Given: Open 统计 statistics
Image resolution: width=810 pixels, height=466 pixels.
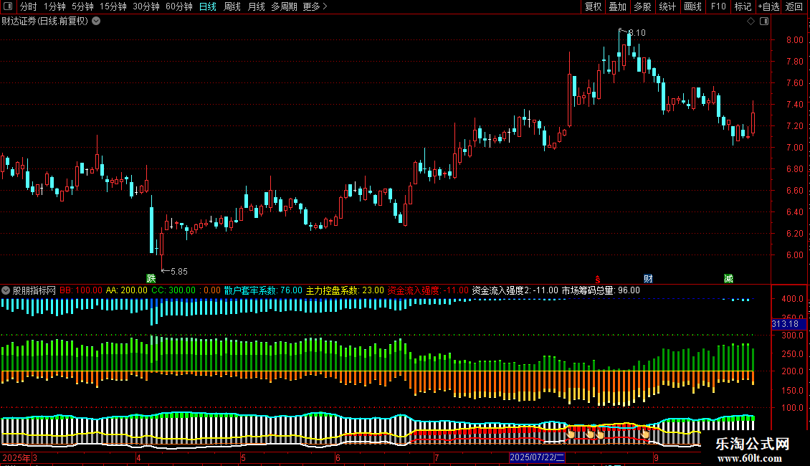Looking at the screenshot, I should 667,6.
